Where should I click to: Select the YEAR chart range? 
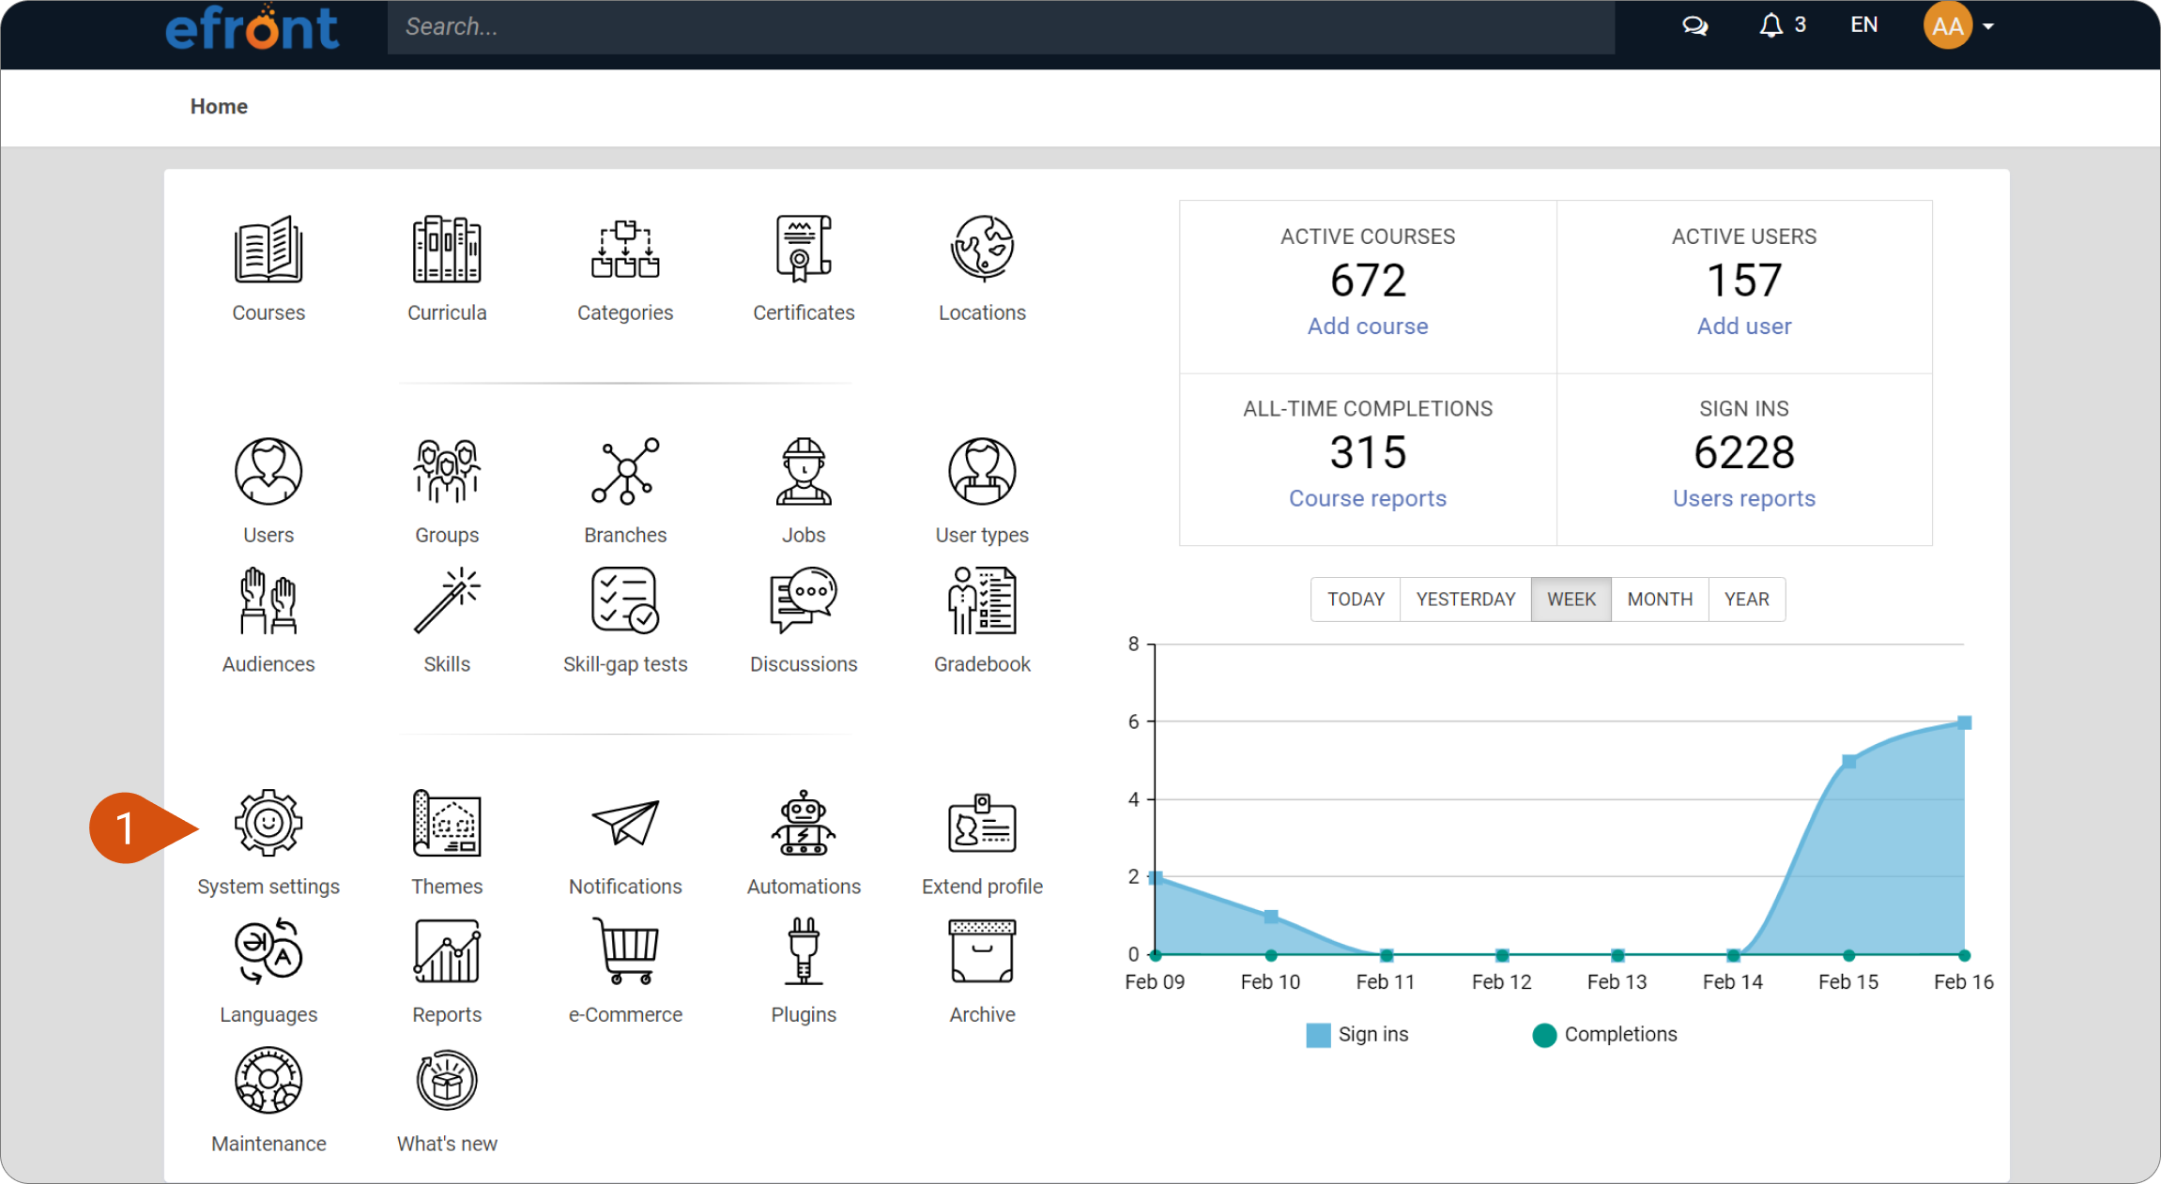(1746, 600)
